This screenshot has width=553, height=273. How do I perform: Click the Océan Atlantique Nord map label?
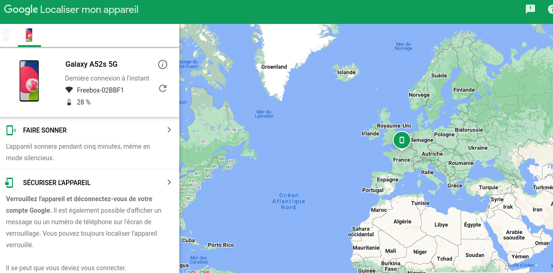pyautogui.click(x=288, y=201)
